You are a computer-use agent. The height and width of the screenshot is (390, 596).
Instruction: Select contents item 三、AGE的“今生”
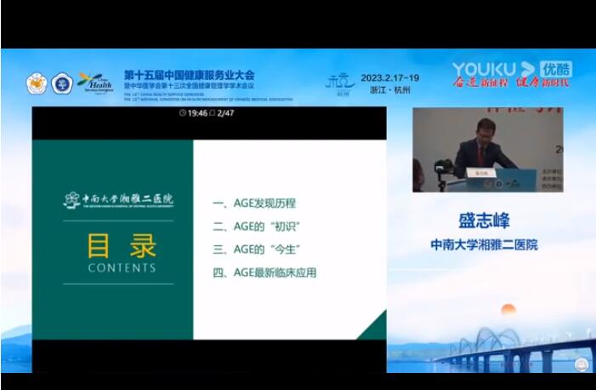coord(258,249)
